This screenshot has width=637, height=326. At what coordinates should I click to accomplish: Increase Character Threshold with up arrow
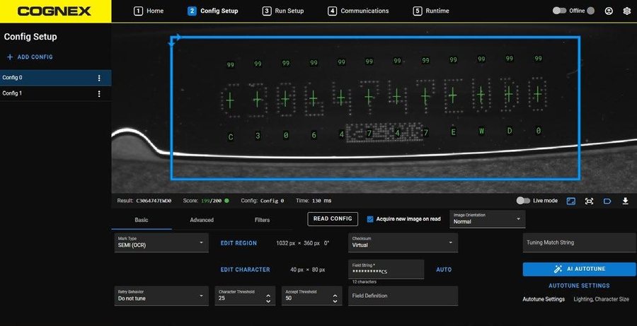[x=268, y=296]
